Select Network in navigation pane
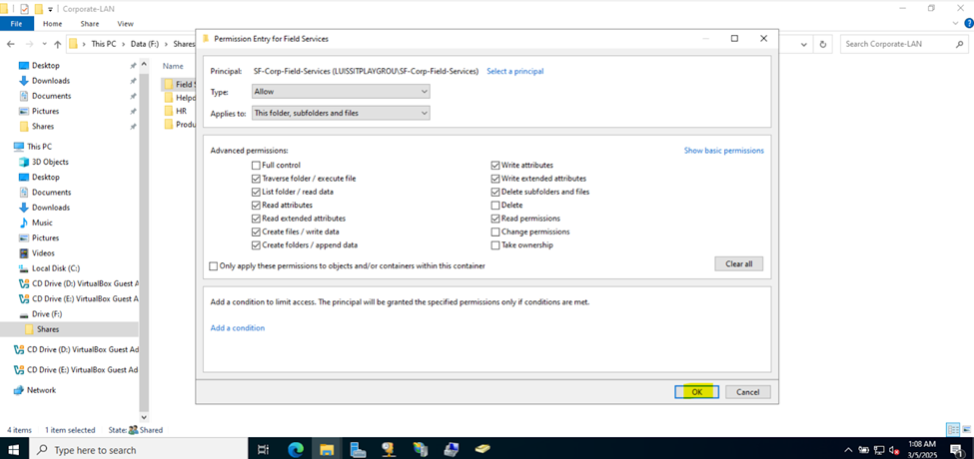 (x=41, y=390)
